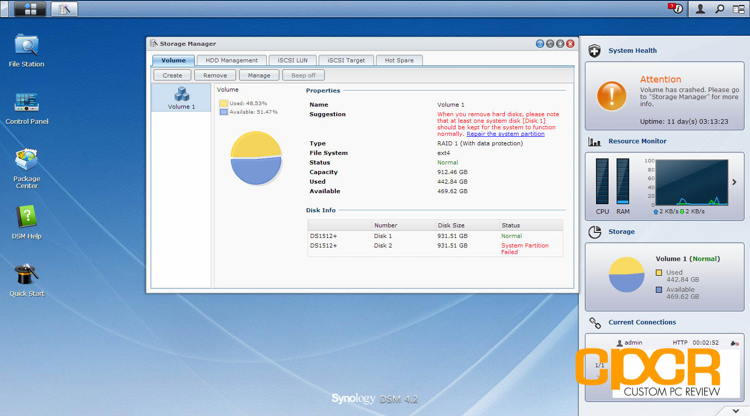The image size is (750, 416).
Task: Click the ext4 file system value
Action: pos(443,153)
